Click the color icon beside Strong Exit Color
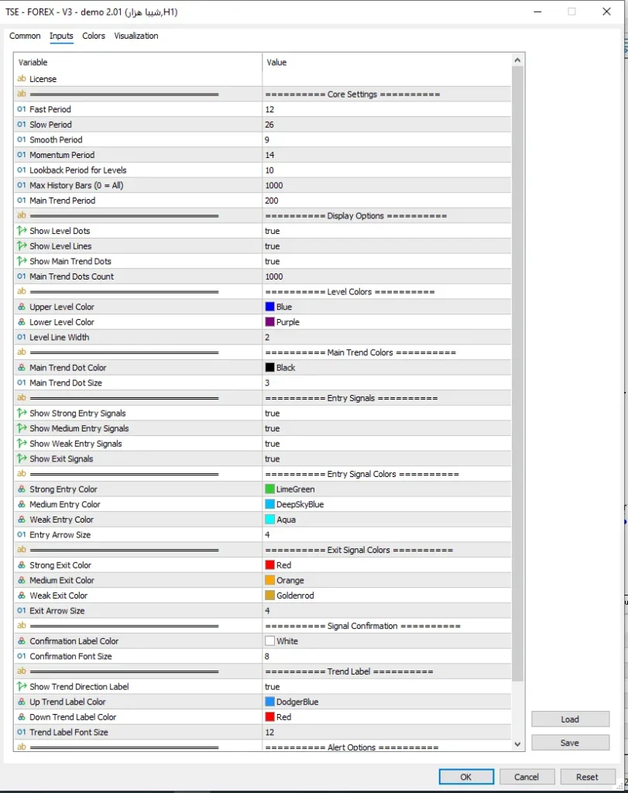The width and height of the screenshot is (628, 793). (x=21, y=565)
